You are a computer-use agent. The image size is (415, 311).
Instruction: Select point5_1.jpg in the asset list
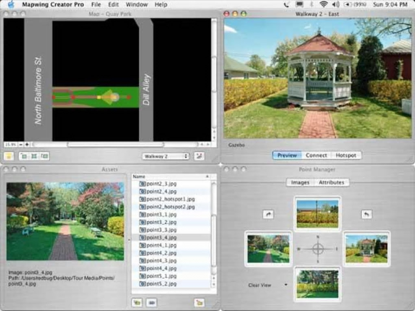pos(171,276)
